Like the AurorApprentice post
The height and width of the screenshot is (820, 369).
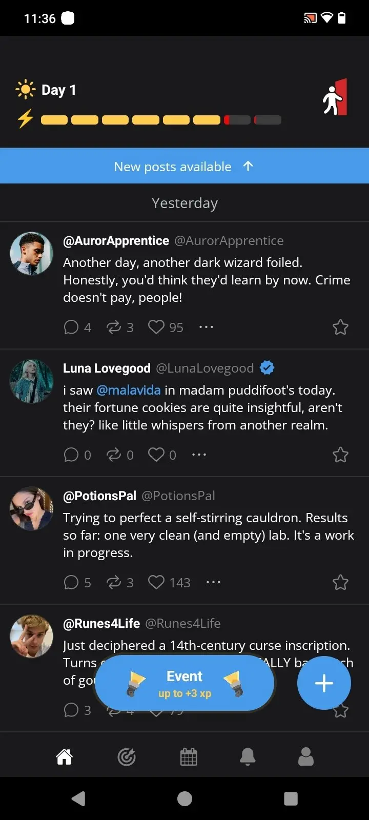point(156,327)
